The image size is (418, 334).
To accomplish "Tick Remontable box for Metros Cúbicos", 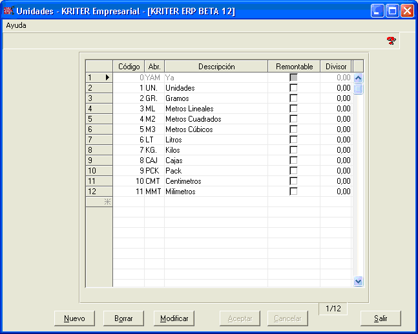I will (293, 129).
